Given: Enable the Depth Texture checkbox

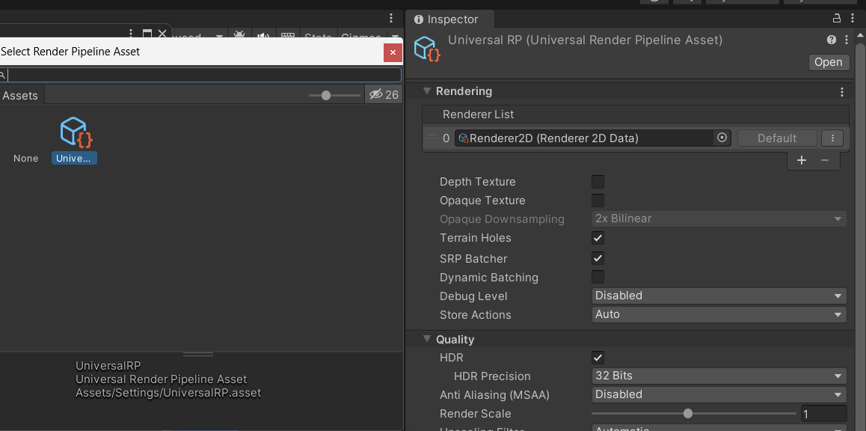Looking at the screenshot, I should (598, 182).
